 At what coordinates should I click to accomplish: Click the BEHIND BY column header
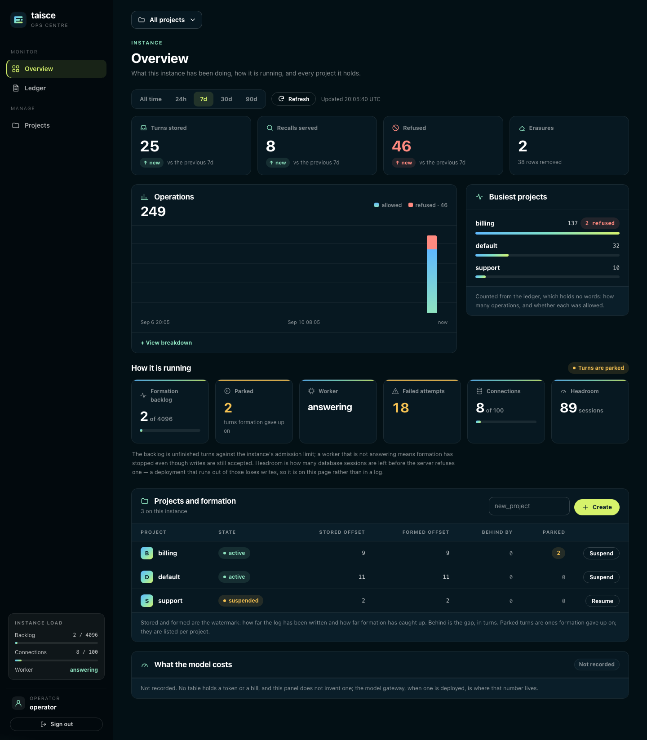point(497,532)
